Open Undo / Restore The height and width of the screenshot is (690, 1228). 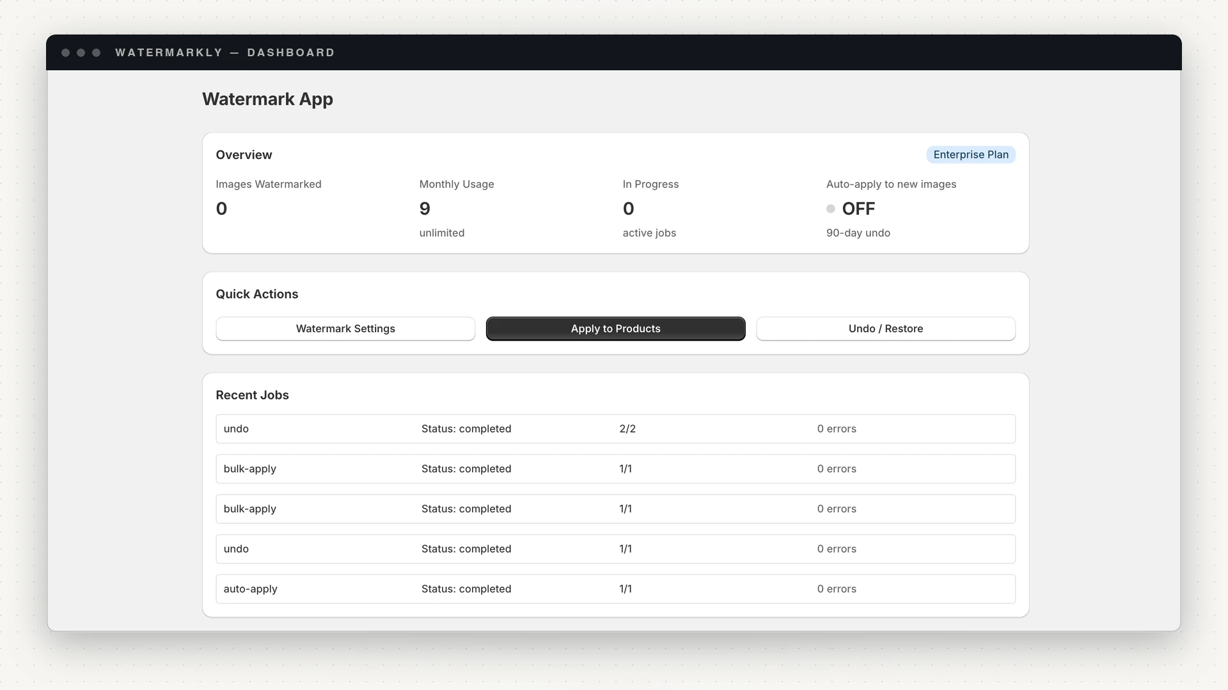pos(886,328)
